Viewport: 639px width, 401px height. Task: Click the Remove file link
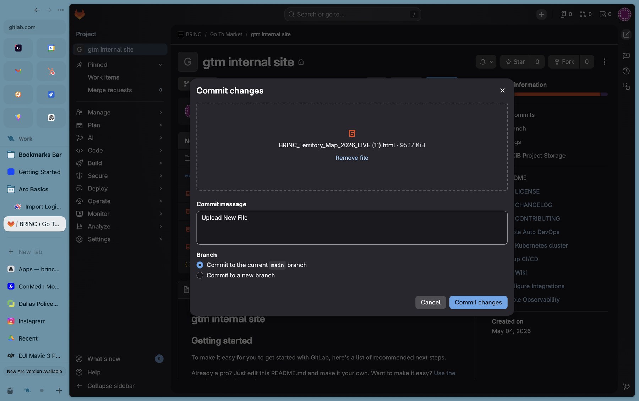(x=352, y=158)
